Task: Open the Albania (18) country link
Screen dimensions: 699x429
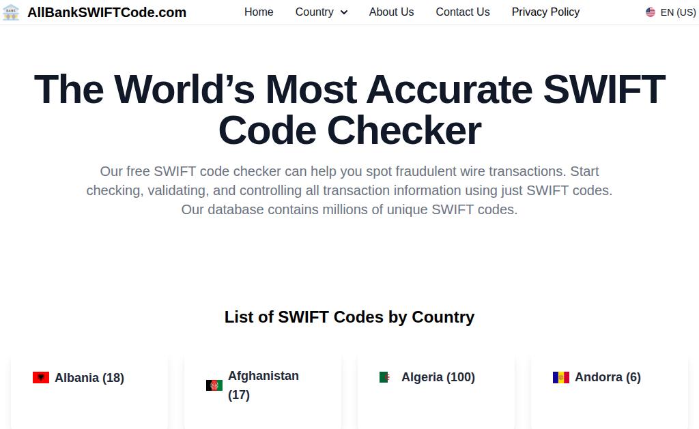Action: (89, 378)
